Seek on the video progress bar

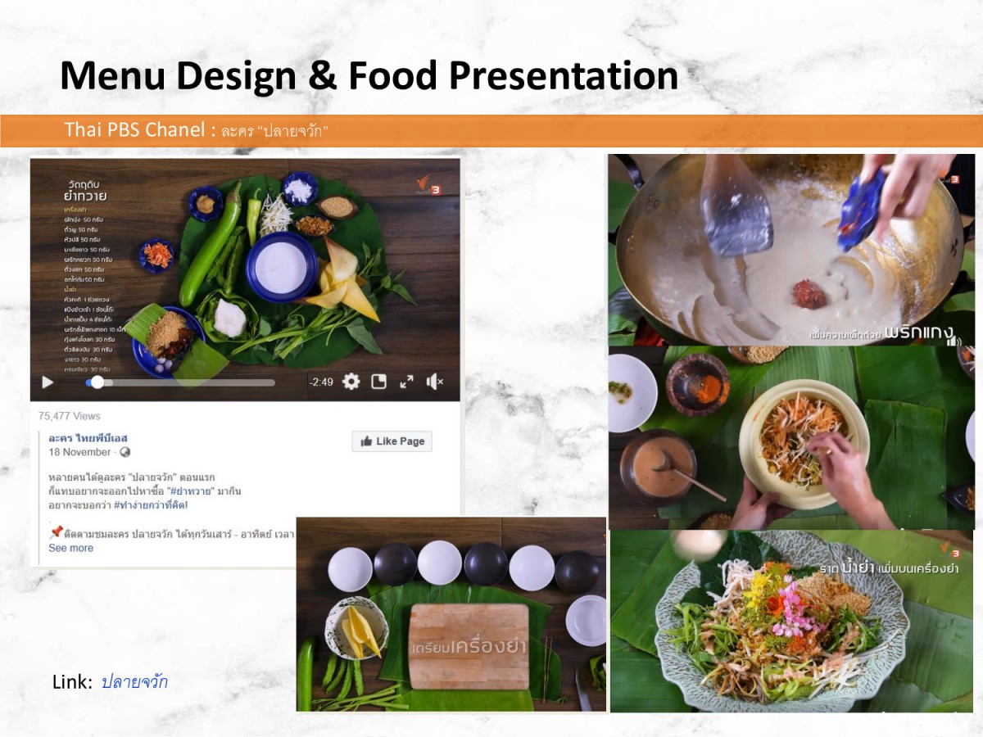coord(180,382)
